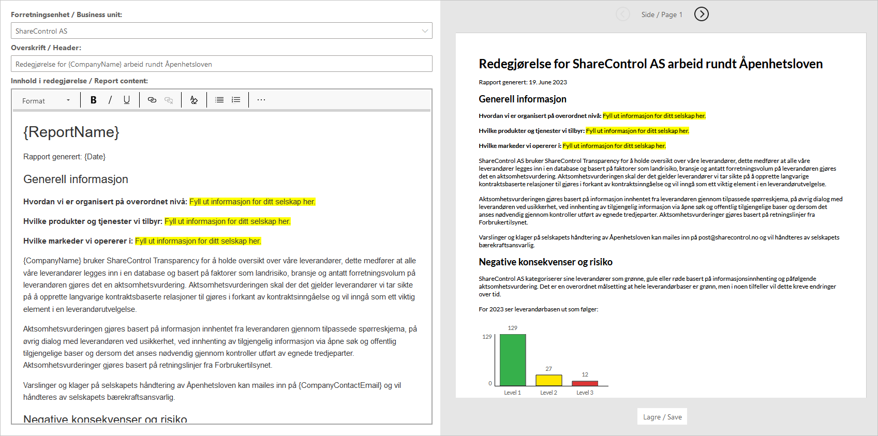Click highlighted text after 'Hvilke produkter og tjenester' in editor
The width and height of the screenshot is (878, 436).
pos(228,221)
